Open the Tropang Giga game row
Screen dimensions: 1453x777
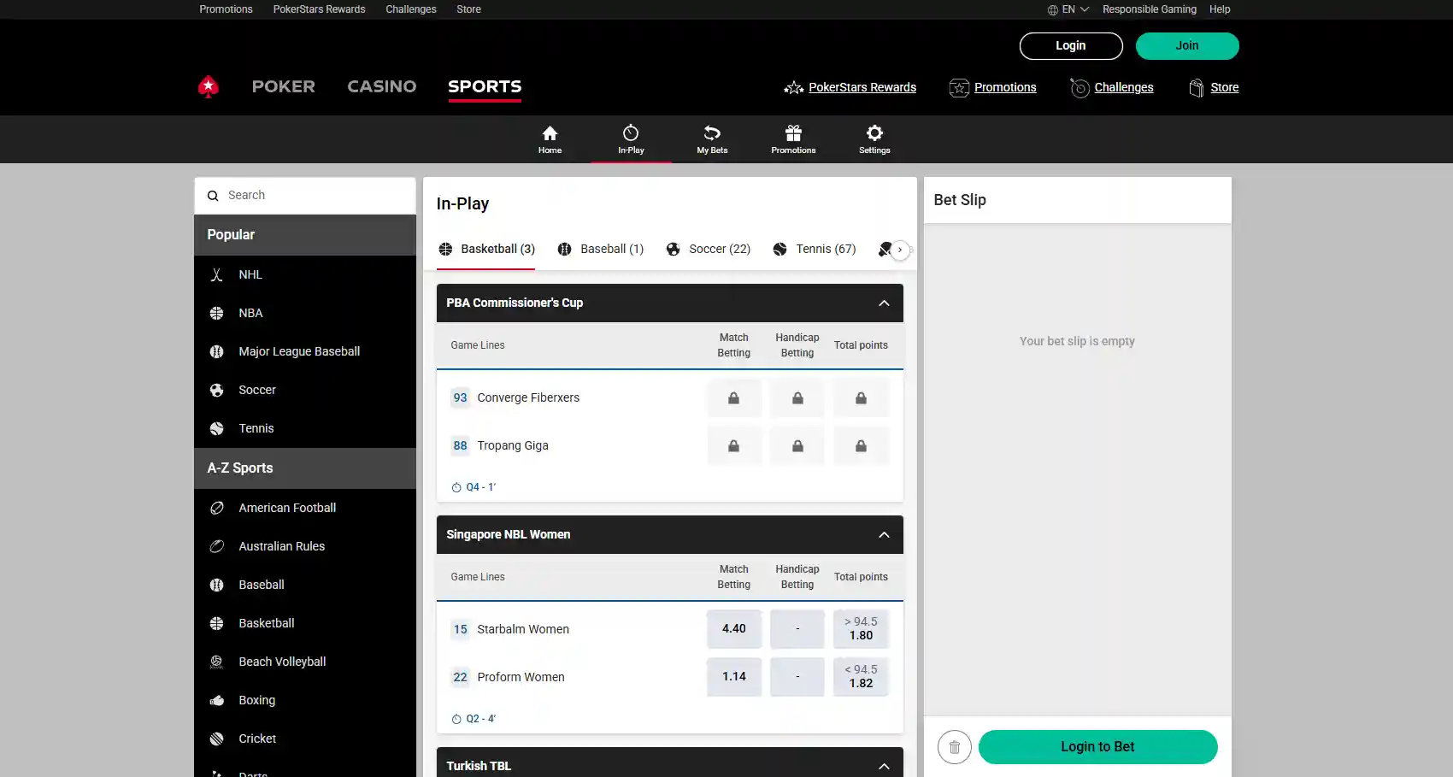513,446
